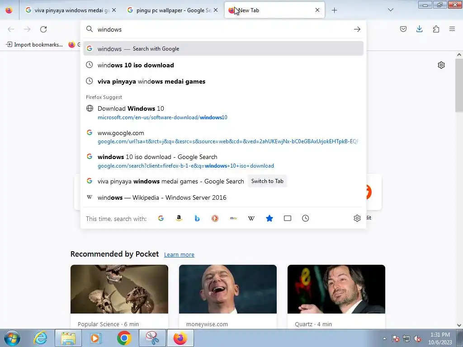
Task: Close the viva pinyaya windows tab
Action: pyautogui.click(x=114, y=10)
